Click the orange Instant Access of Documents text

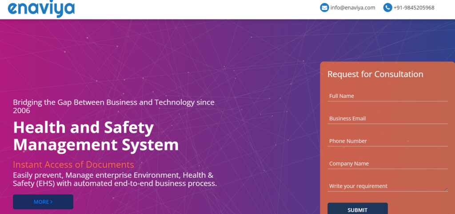pyautogui.click(x=73, y=165)
